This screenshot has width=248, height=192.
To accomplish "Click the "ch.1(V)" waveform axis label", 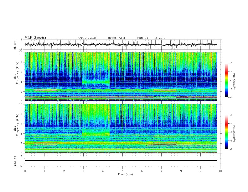I will [15, 45].
